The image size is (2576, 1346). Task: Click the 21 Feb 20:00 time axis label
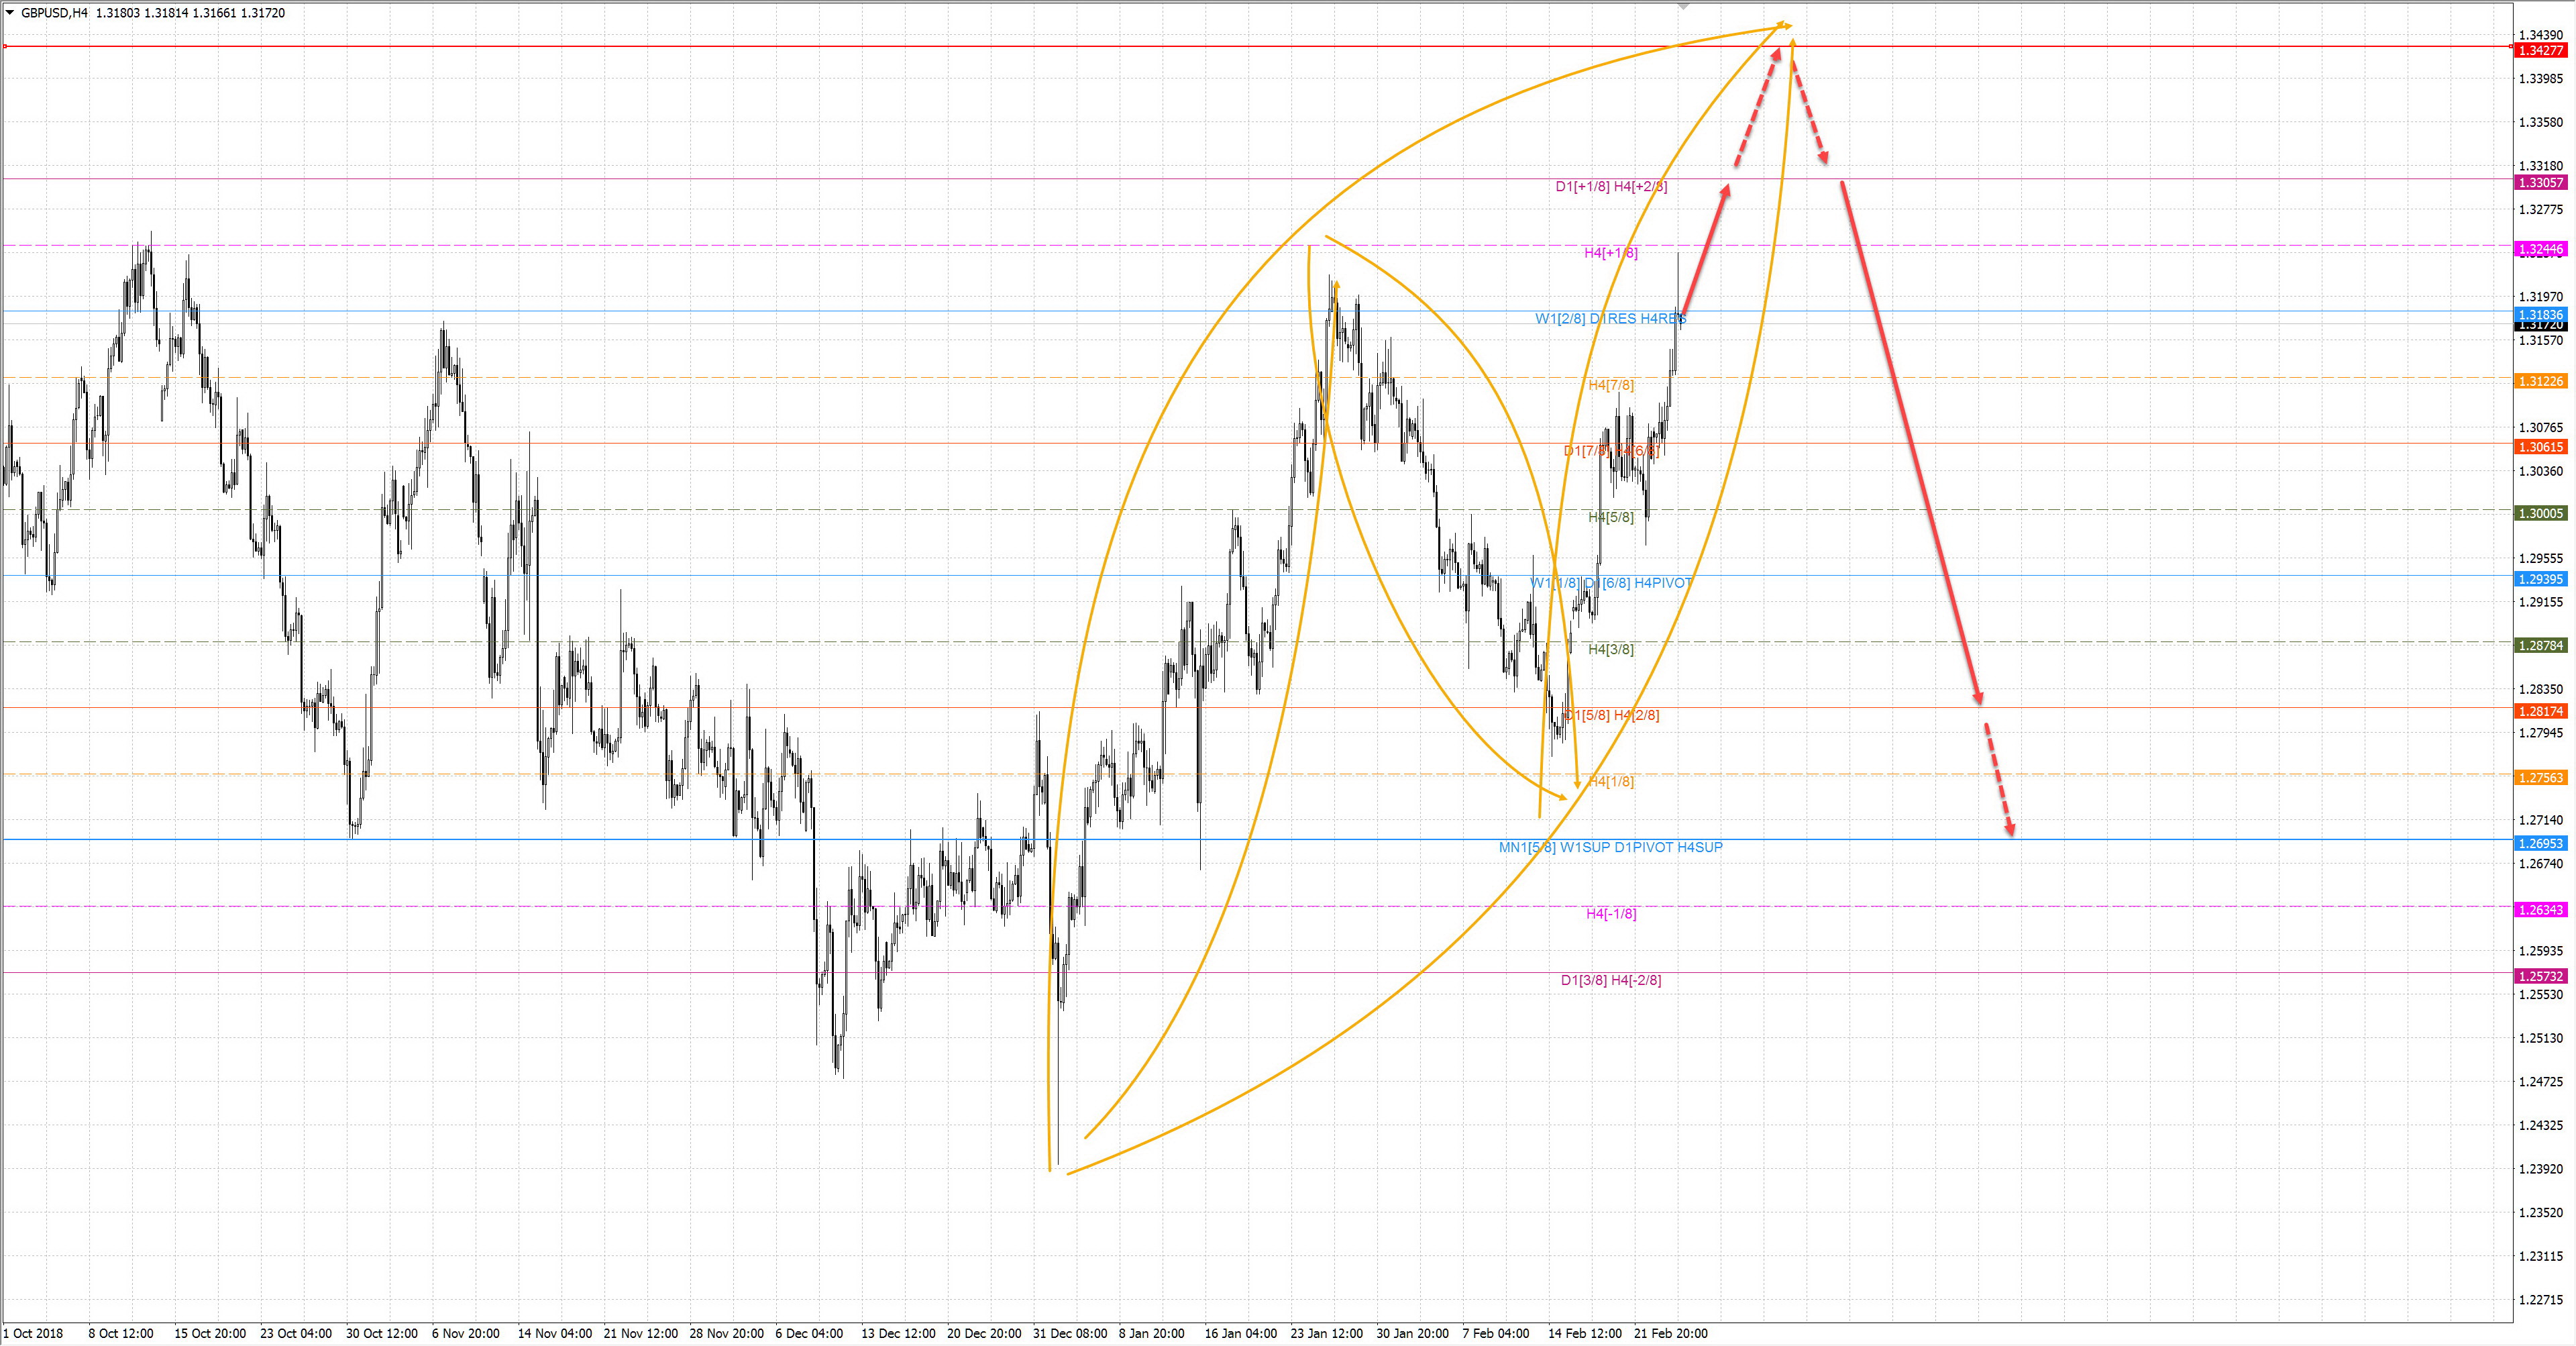pyautogui.click(x=1670, y=1333)
